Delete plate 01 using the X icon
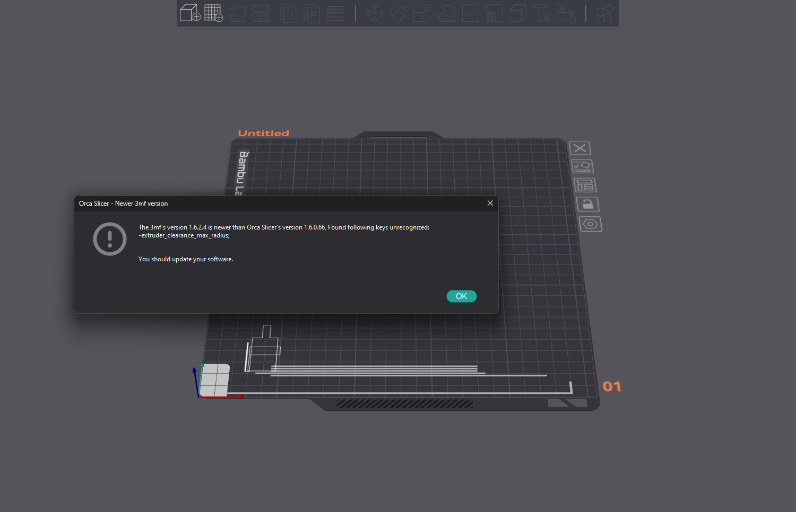 pos(579,148)
